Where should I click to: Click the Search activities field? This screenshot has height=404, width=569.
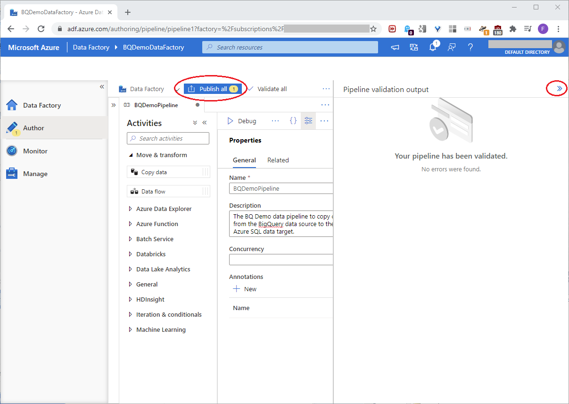168,138
